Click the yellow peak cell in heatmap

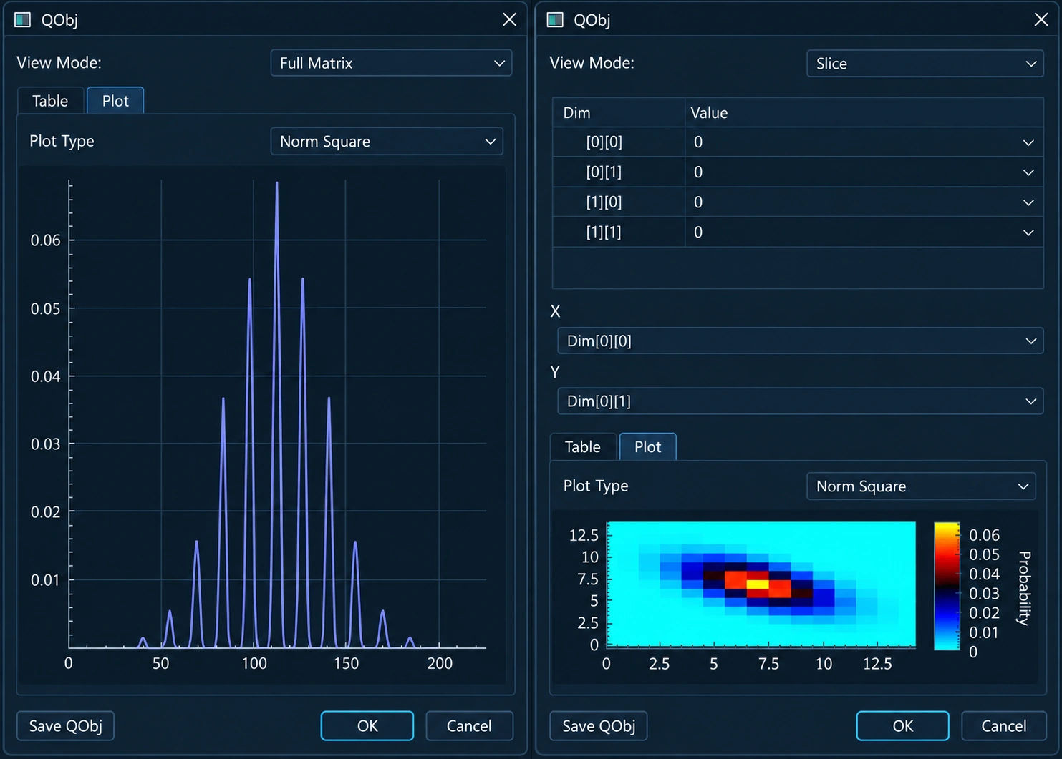point(758,584)
